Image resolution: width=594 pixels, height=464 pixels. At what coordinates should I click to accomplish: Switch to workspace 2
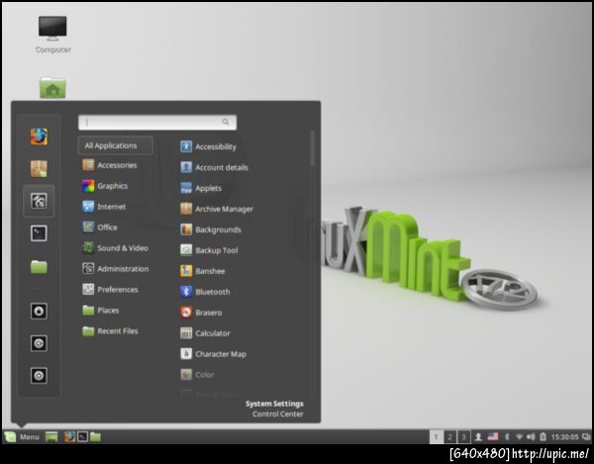pyautogui.click(x=449, y=436)
